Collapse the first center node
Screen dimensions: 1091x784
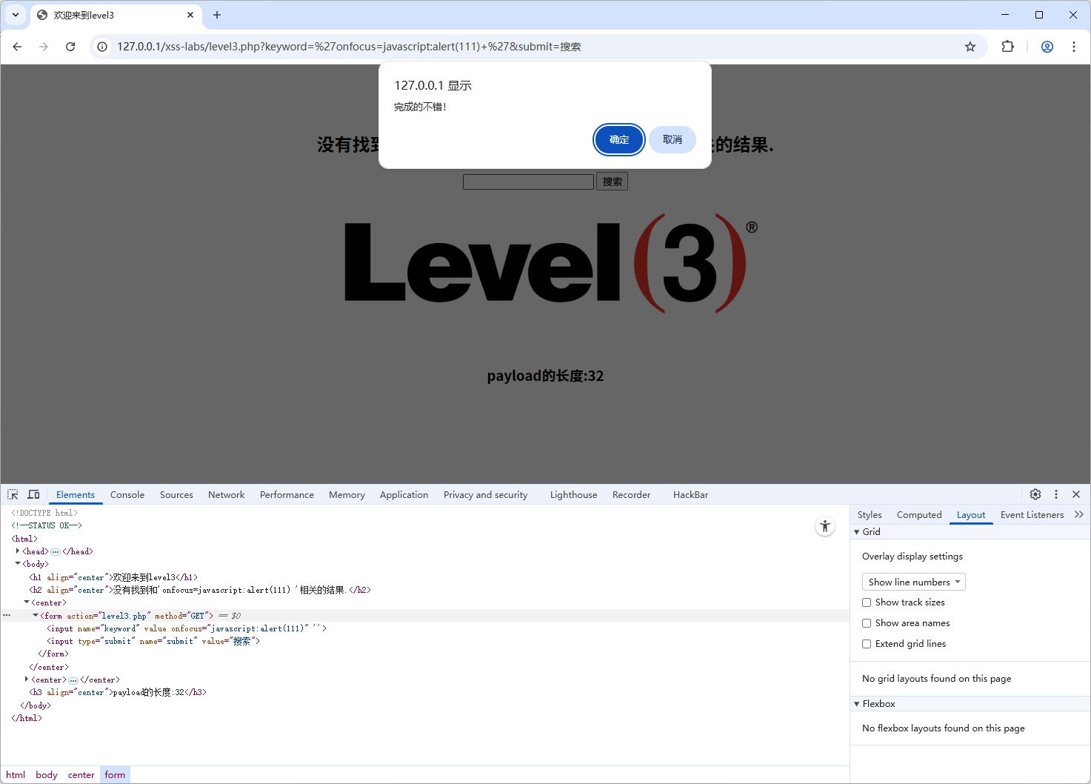tap(27, 602)
